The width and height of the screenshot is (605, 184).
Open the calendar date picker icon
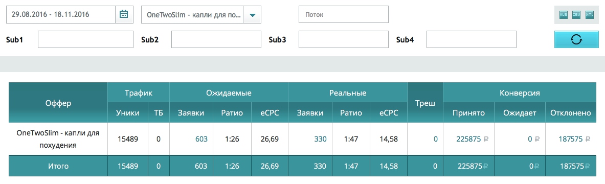coord(124,15)
